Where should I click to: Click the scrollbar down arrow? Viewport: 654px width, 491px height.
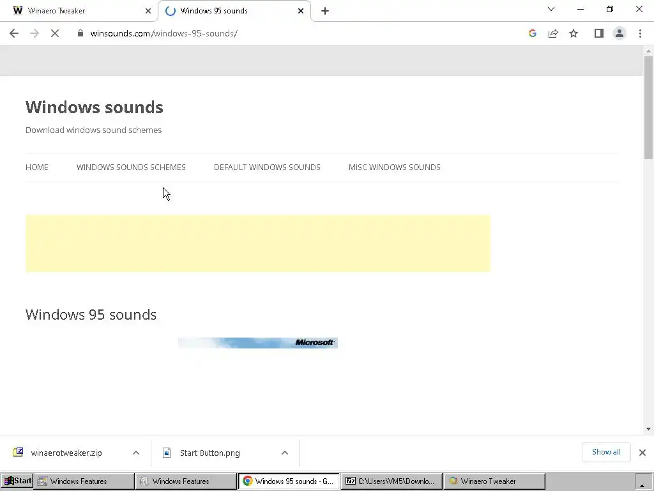(648, 429)
